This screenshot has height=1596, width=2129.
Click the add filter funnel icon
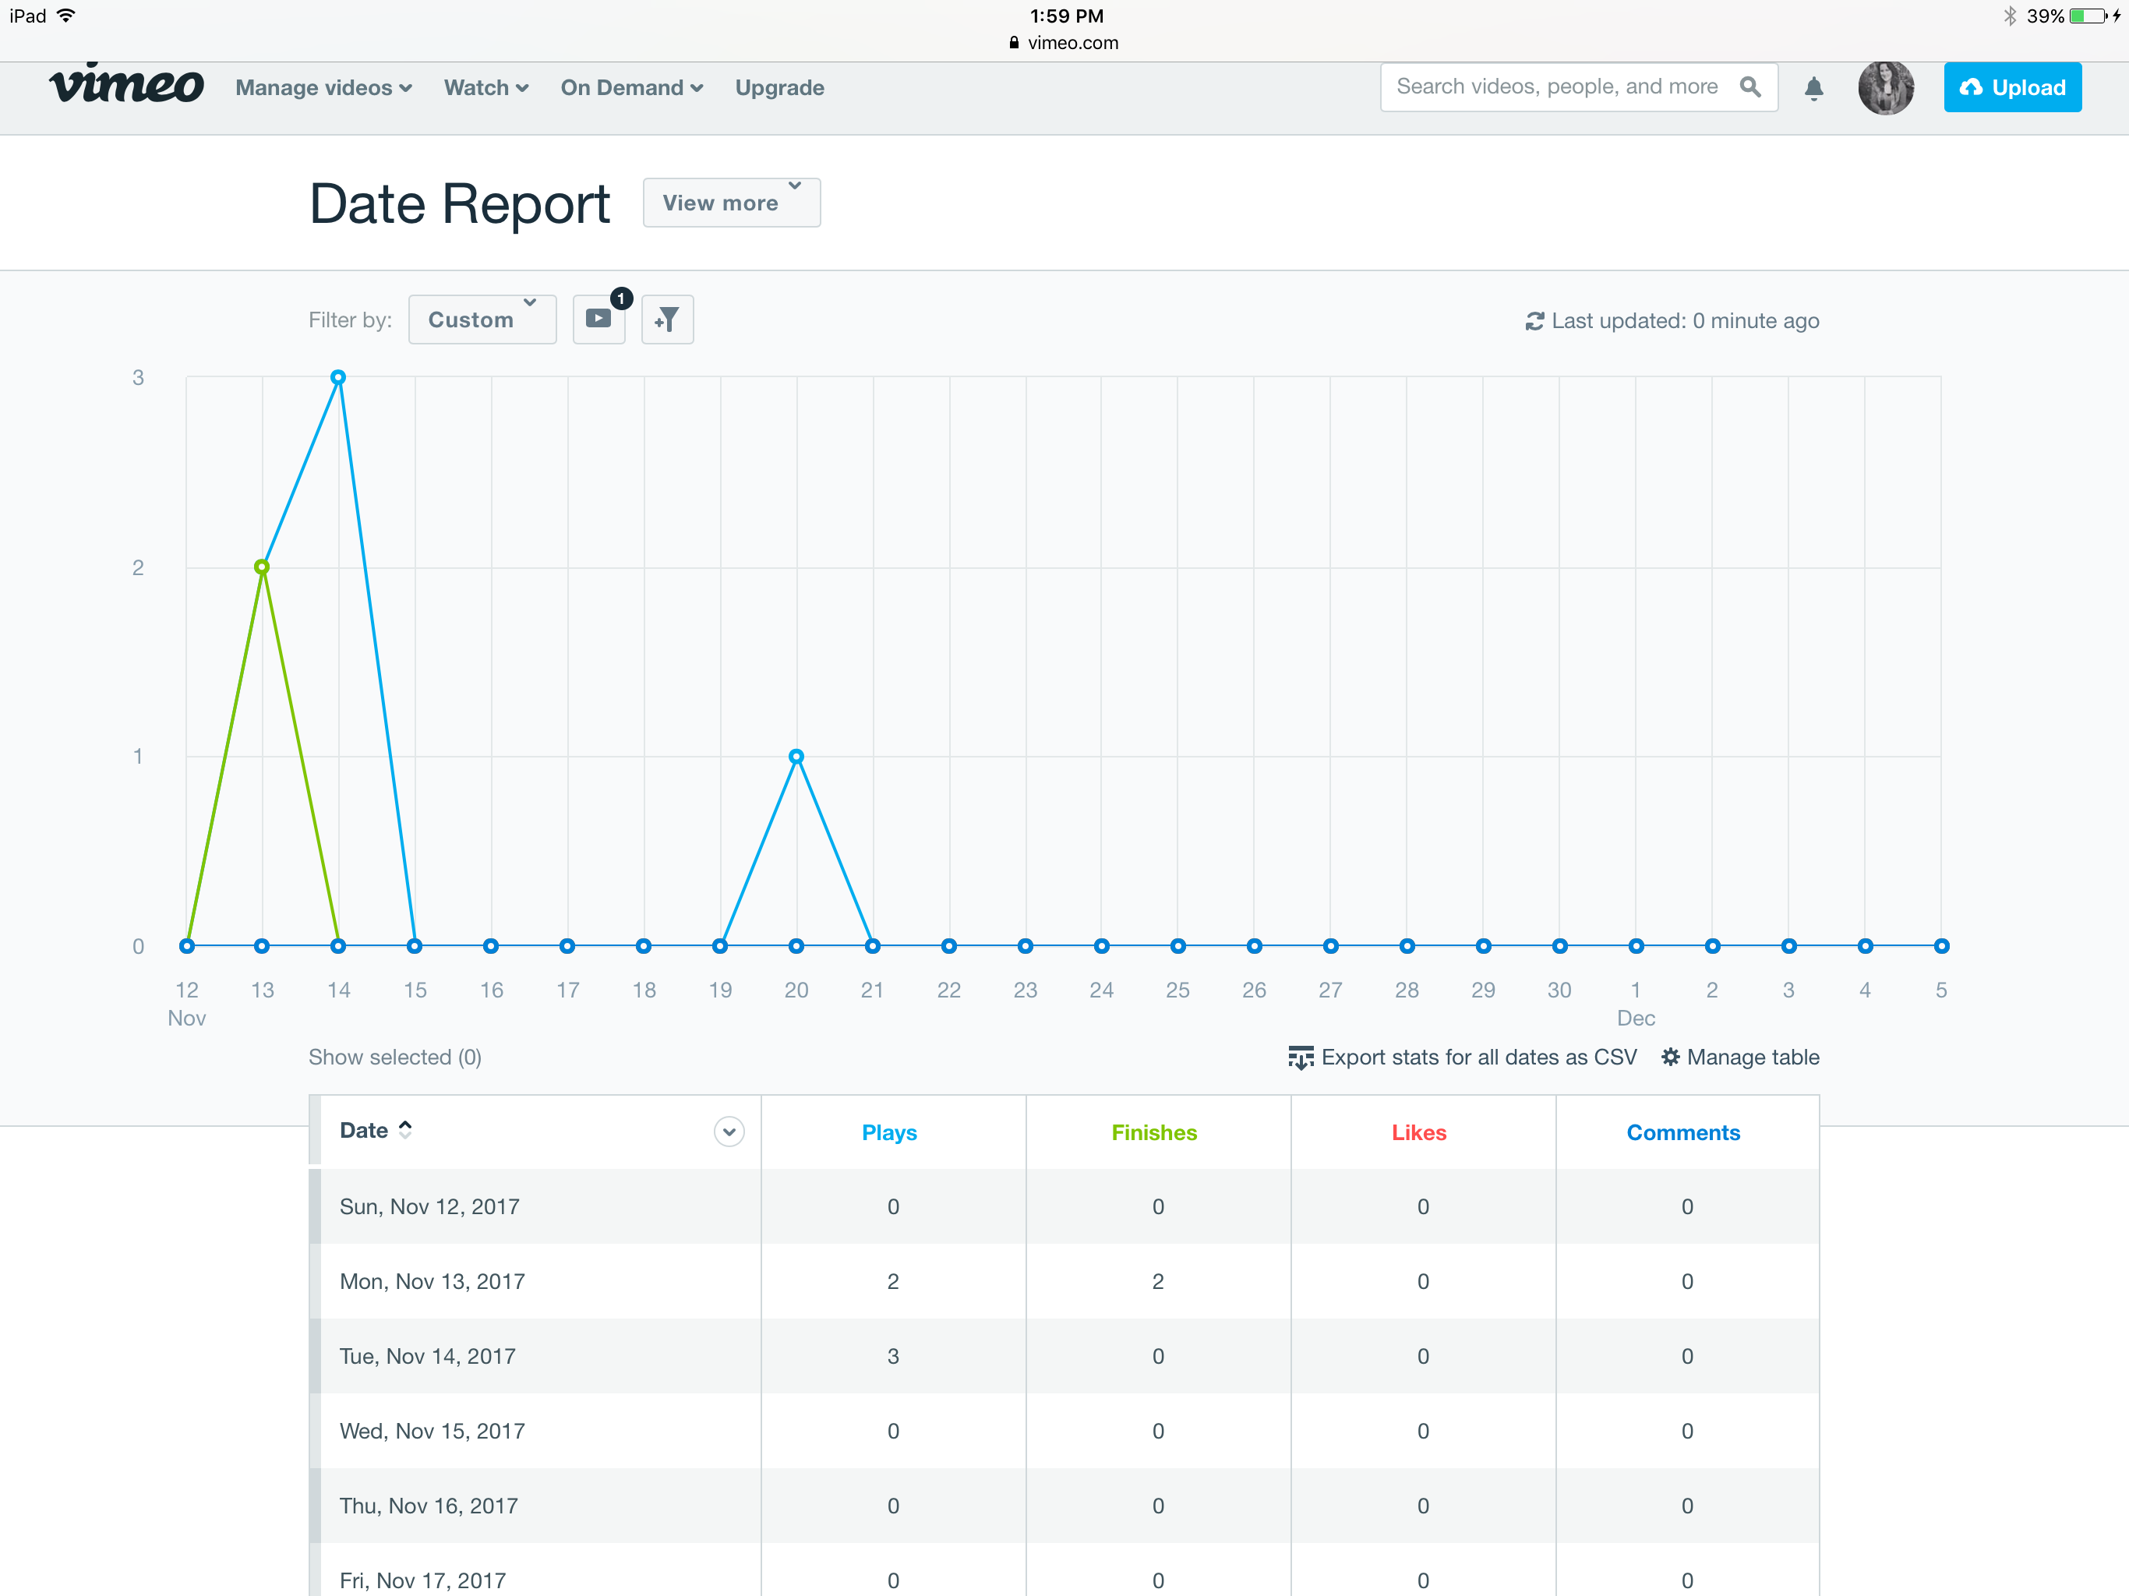(667, 319)
